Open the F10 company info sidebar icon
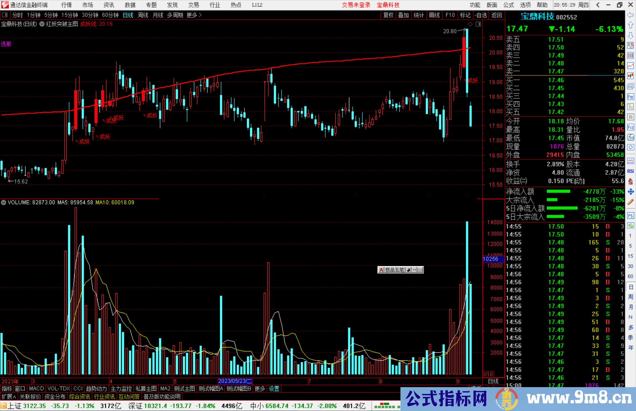This screenshot has width=636, height=411. point(630,97)
